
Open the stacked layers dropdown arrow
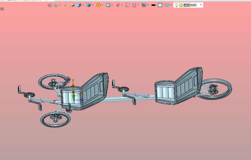(171, 5)
